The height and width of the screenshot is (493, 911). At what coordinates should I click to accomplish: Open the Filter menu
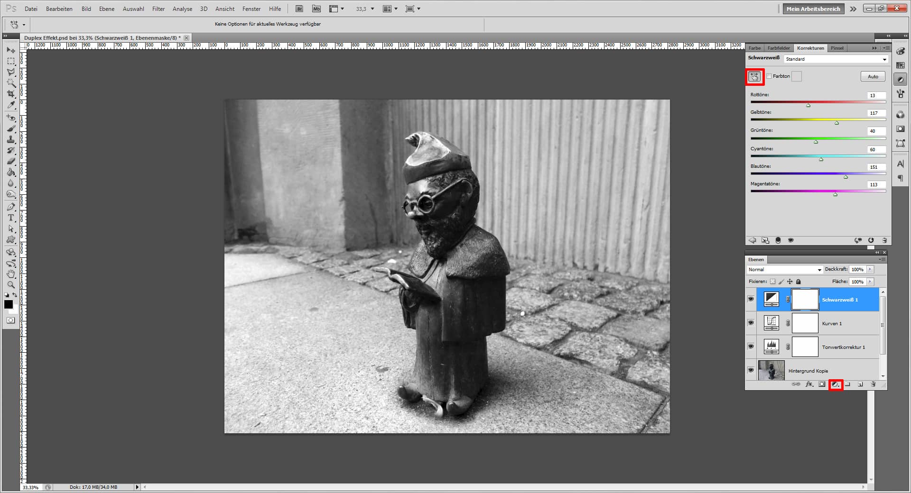158,9
